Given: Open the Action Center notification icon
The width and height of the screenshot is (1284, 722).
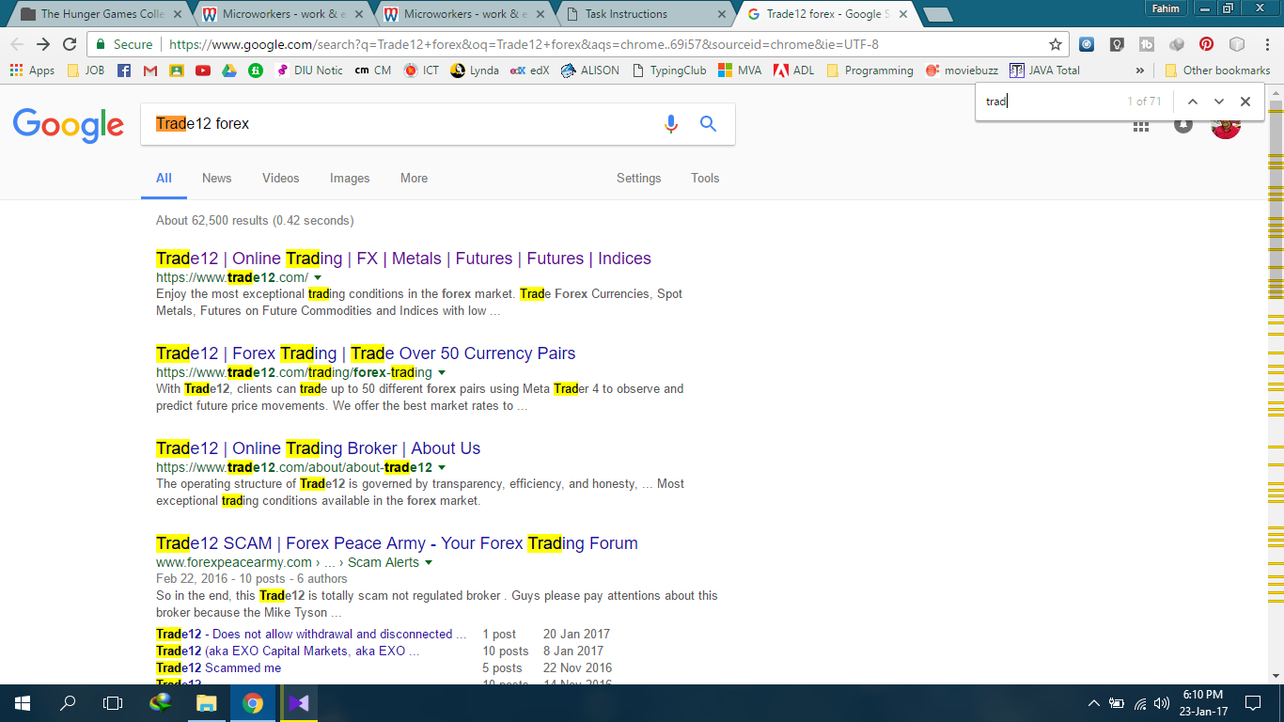Looking at the screenshot, I should pyautogui.click(x=1253, y=702).
